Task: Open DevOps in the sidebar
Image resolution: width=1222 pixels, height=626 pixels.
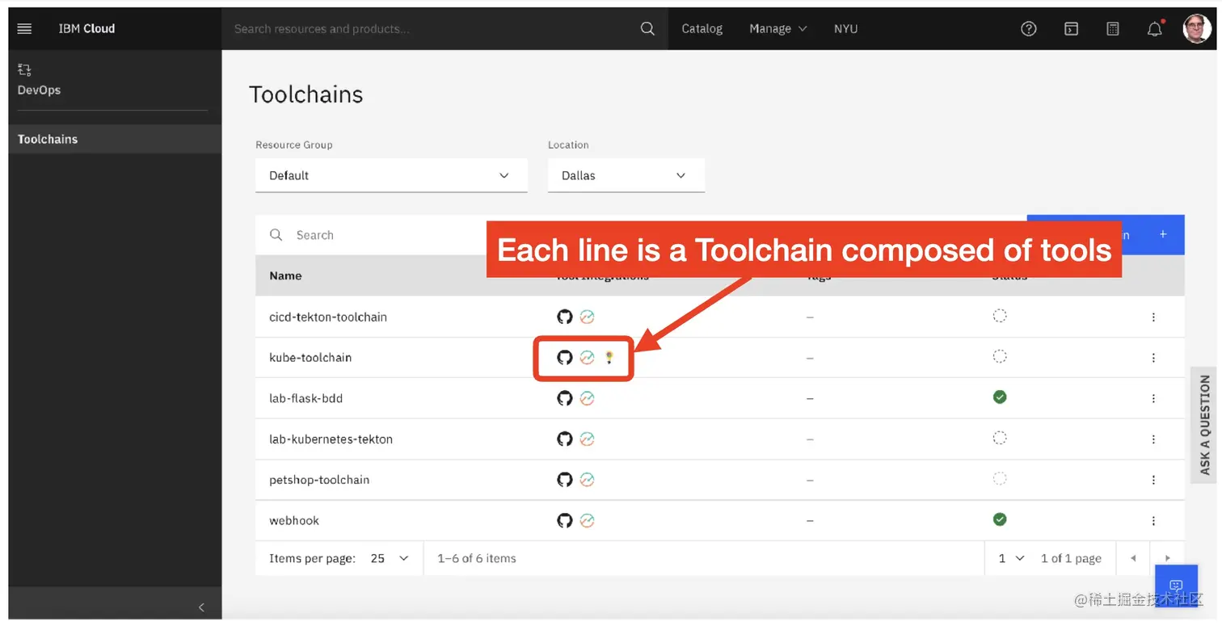Action: pos(39,90)
